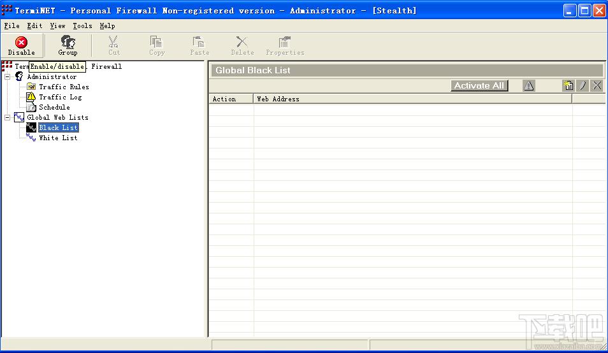Open the Help menu
Viewport: 608px width, 353px height.
(x=107, y=25)
